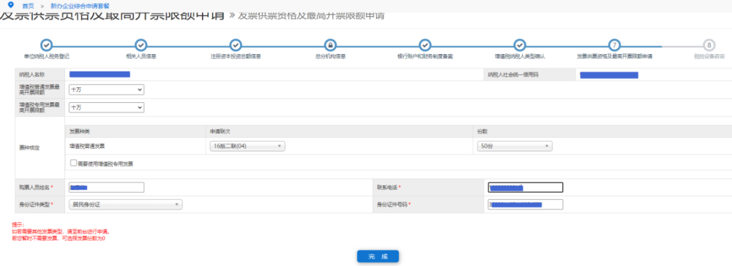The image size is (732, 266).
Task: Open the 增值税普通发票最高开票限额 dropdown
Action: coord(106,89)
